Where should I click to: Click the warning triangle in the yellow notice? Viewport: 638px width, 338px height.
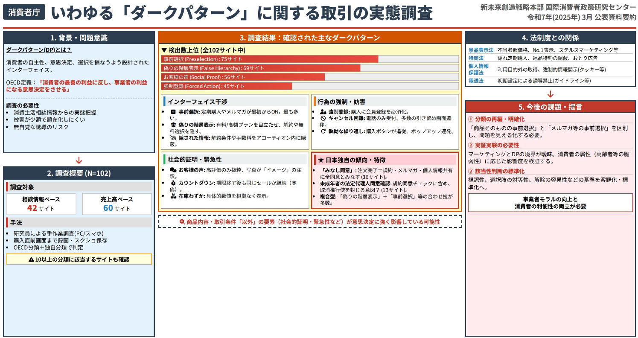31,259
